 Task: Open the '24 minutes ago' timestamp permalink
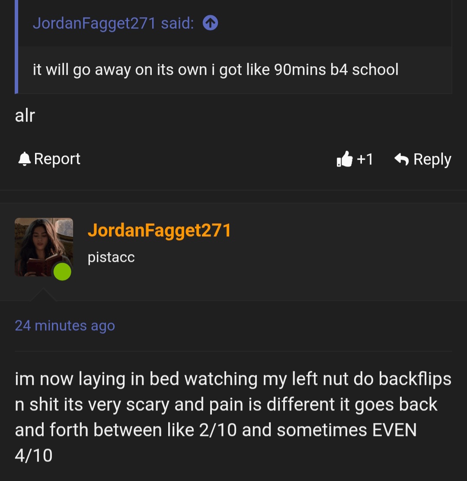tap(65, 326)
